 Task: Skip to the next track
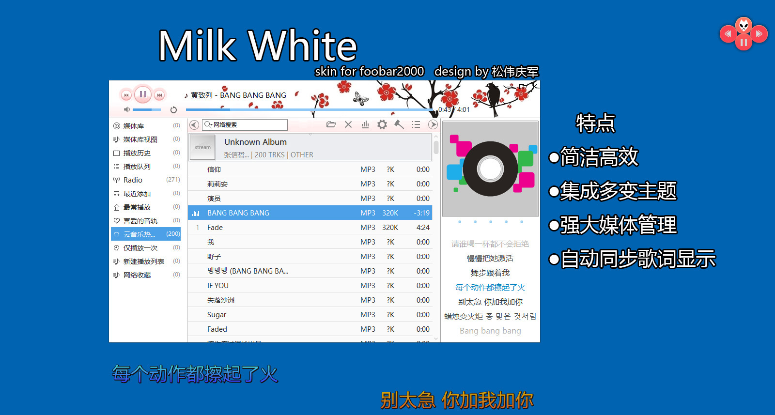click(159, 95)
